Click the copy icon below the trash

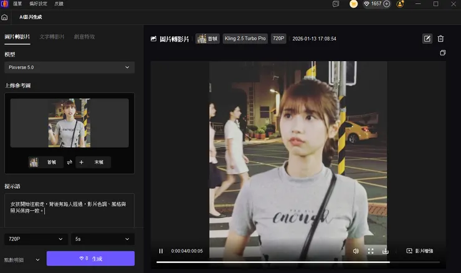442,52
